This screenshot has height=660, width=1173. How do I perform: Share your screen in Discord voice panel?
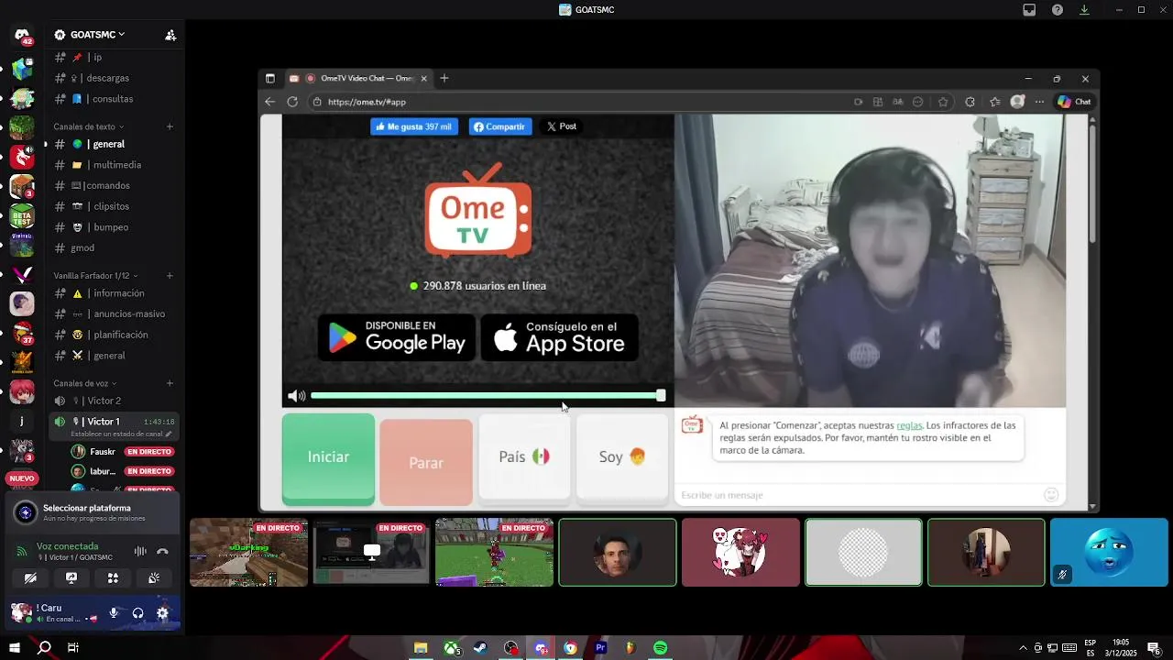[x=71, y=578]
